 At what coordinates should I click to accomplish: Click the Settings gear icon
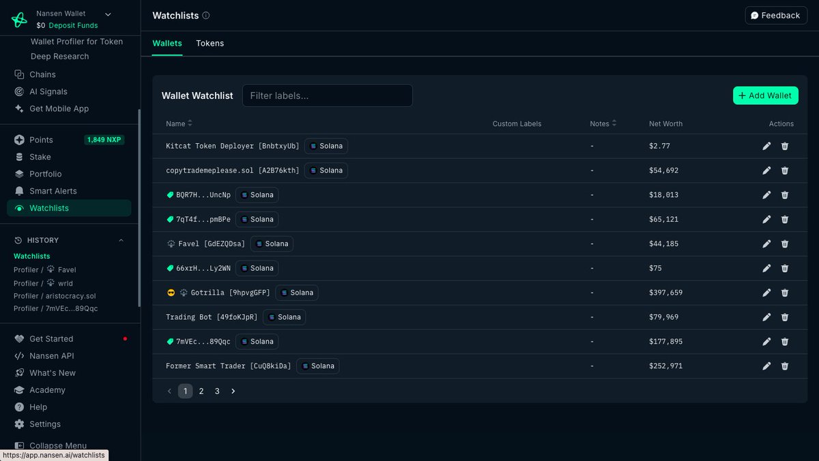coord(19,424)
